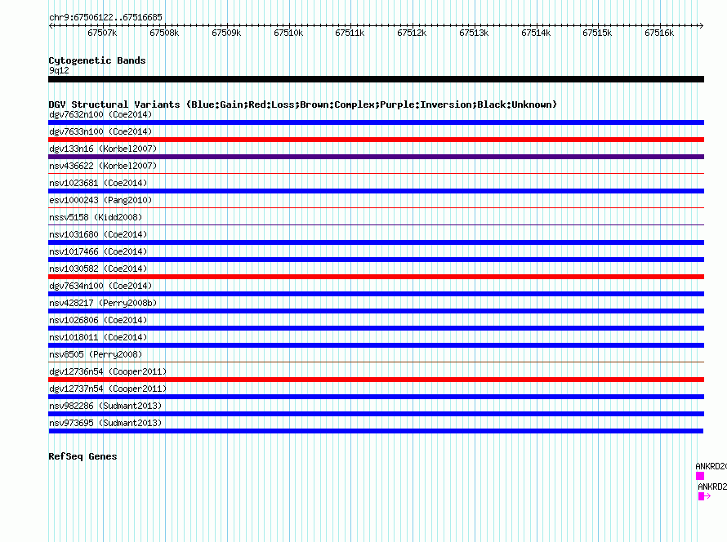Click the 67514k ruler tick label

(536, 33)
